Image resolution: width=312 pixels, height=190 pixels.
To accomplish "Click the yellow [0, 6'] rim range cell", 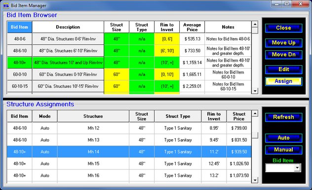I will (x=167, y=39).
